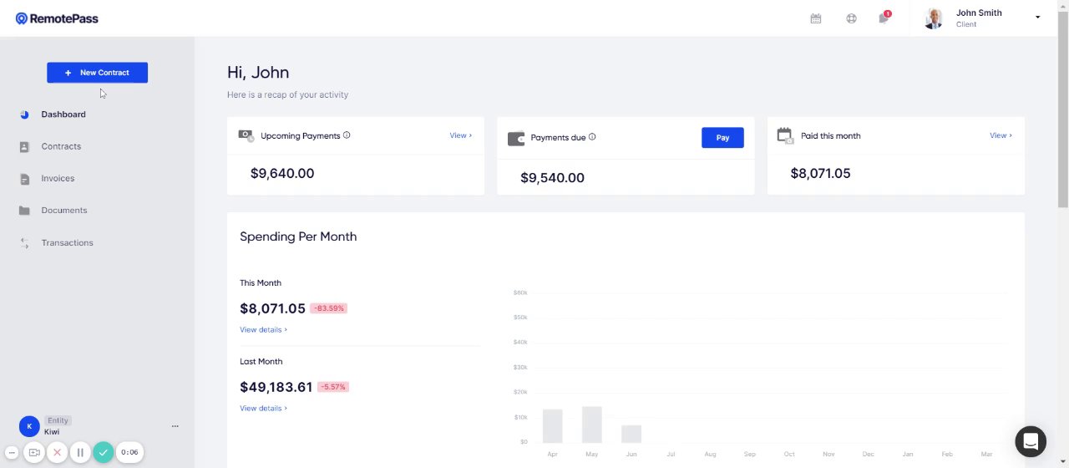Open the Kiwi entity options menu
This screenshot has width=1069, height=468.
[x=175, y=426]
